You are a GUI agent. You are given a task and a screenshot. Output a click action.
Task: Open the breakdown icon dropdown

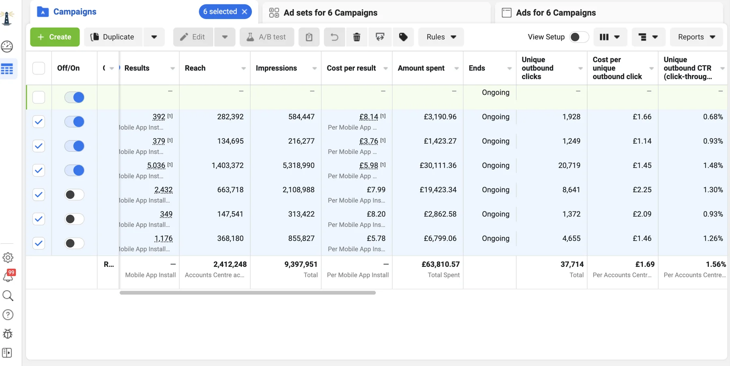pyautogui.click(x=648, y=37)
